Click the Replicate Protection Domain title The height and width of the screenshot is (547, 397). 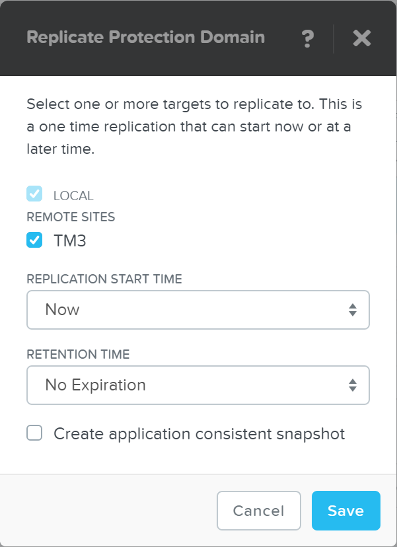pyautogui.click(x=145, y=37)
